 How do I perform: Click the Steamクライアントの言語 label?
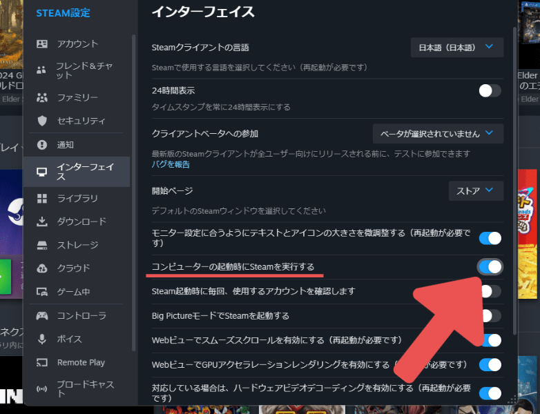pyautogui.click(x=200, y=48)
